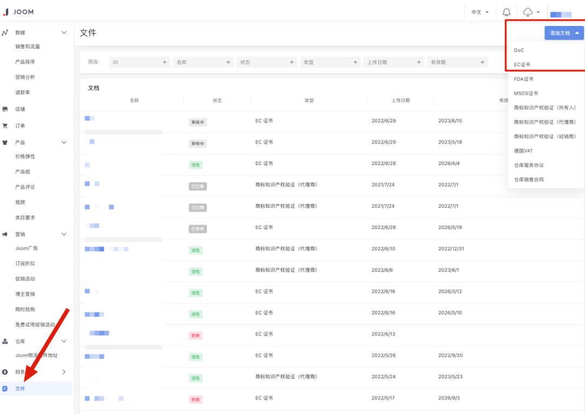
Task: Select EC证书 from the document menu
Action: click(522, 64)
